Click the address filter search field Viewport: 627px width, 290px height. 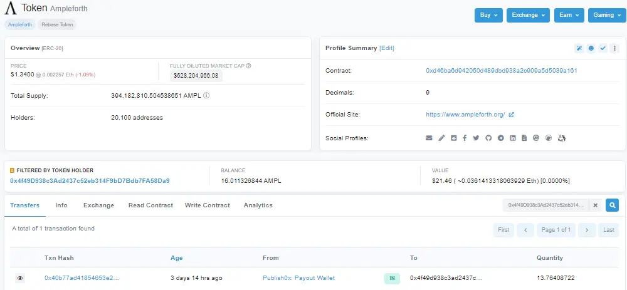[546, 205]
